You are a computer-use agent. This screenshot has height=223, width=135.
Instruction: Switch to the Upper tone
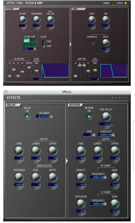[x=125, y=3]
